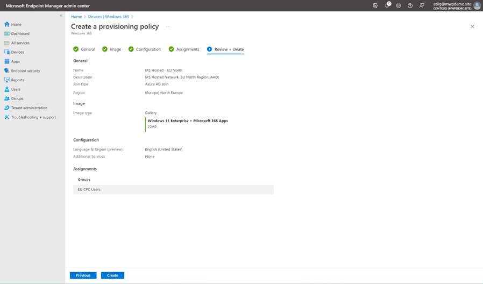Open the ellipsis menu beside the title

point(168,26)
